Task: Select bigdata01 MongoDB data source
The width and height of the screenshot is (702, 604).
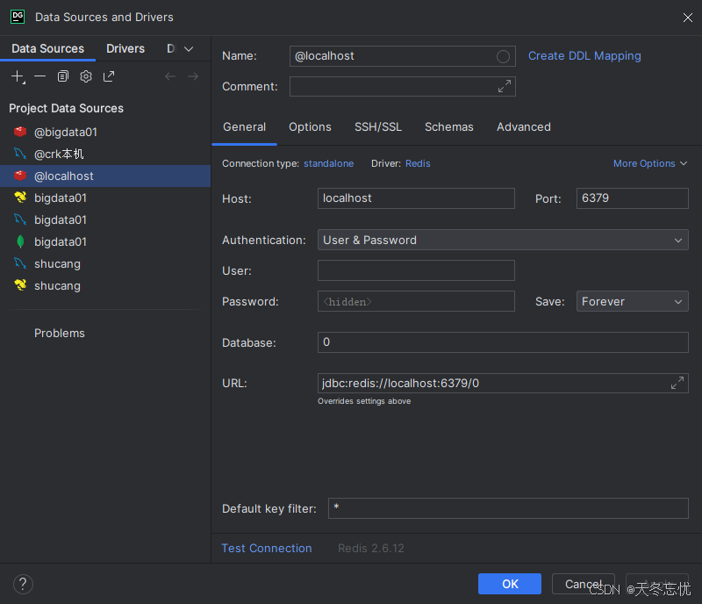Action: tap(105, 242)
